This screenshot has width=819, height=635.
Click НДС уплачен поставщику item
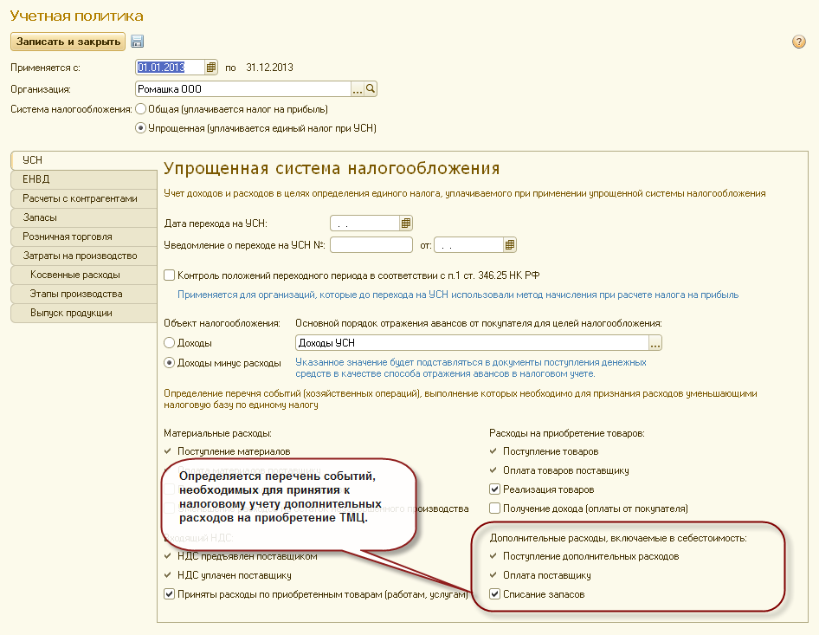pos(228,575)
